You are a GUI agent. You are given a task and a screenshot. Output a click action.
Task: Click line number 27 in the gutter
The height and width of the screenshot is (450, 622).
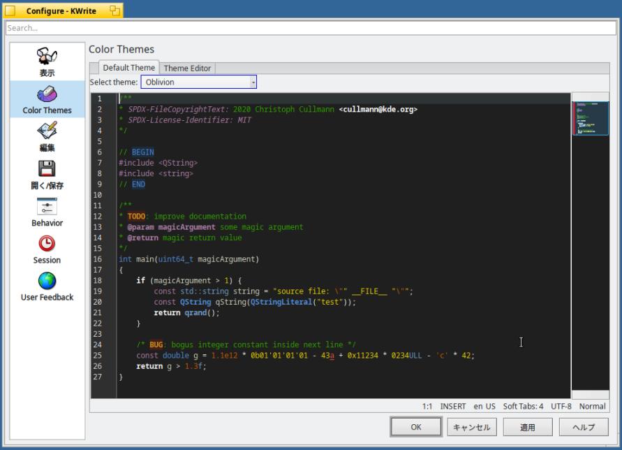(98, 377)
